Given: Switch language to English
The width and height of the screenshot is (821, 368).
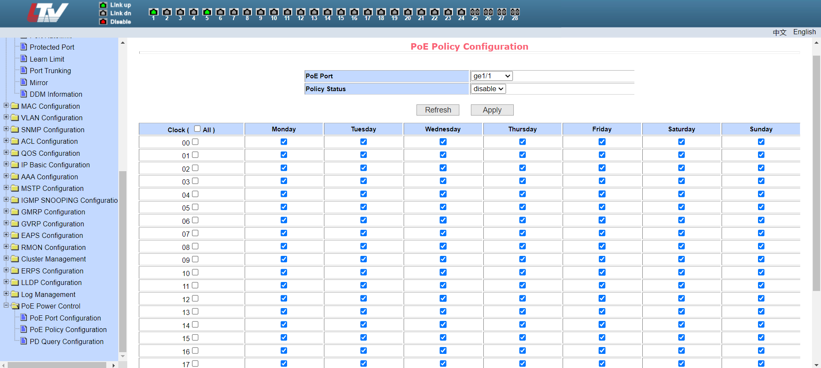Looking at the screenshot, I should (804, 32).
